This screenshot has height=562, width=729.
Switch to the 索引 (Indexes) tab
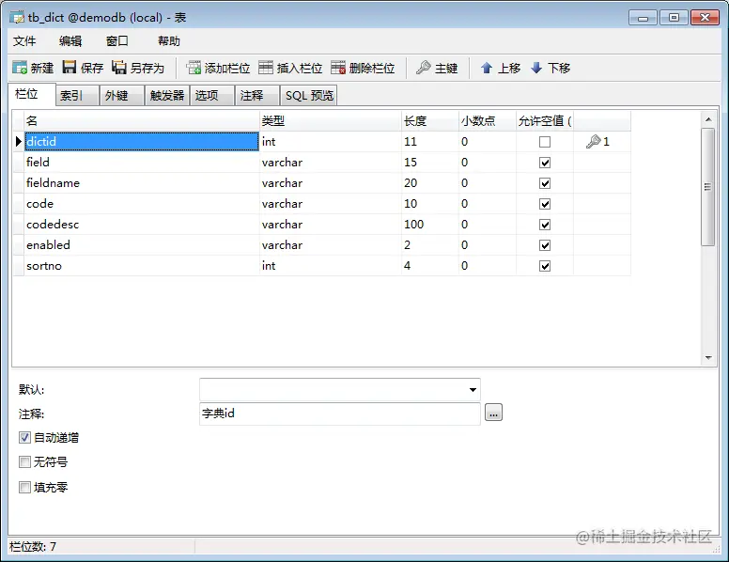[x=77, y=95]
